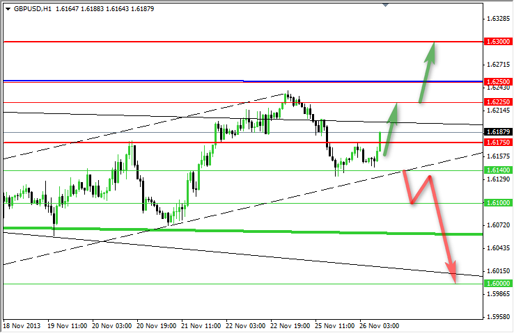This screenshot has width=514, height=333.
Task: Select the green 1.61400 price label
Action: click(x=498, y=170)
